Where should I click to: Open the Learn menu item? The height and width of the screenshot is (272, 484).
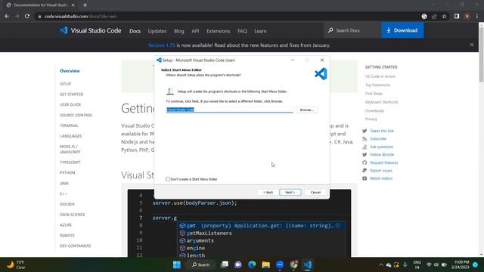(260, 31)
